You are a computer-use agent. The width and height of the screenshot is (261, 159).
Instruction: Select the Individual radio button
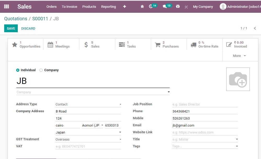pyautogui.click(x=18, y=70)
